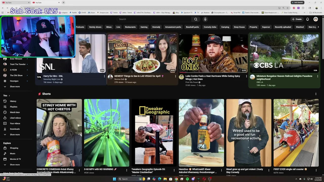Click the Norma Geli channel avatar

[110, 77]
